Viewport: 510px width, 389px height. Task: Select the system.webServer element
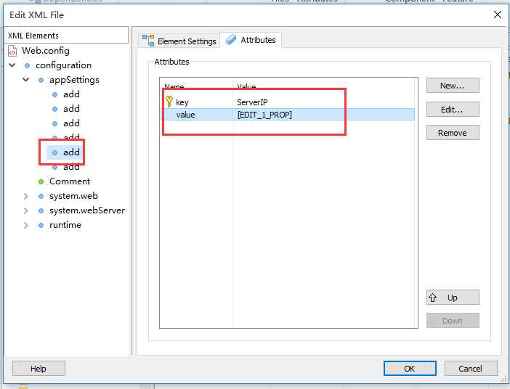point(87,210)
